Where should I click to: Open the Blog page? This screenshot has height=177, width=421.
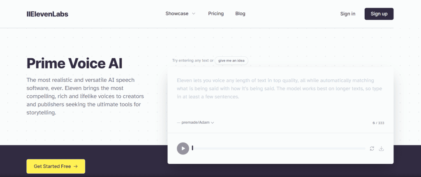[x=240, y=14]
